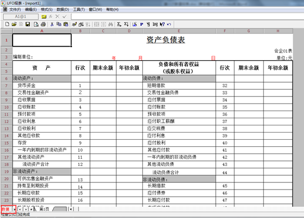Open the 文件(F) menu

(x=15, y=9)
